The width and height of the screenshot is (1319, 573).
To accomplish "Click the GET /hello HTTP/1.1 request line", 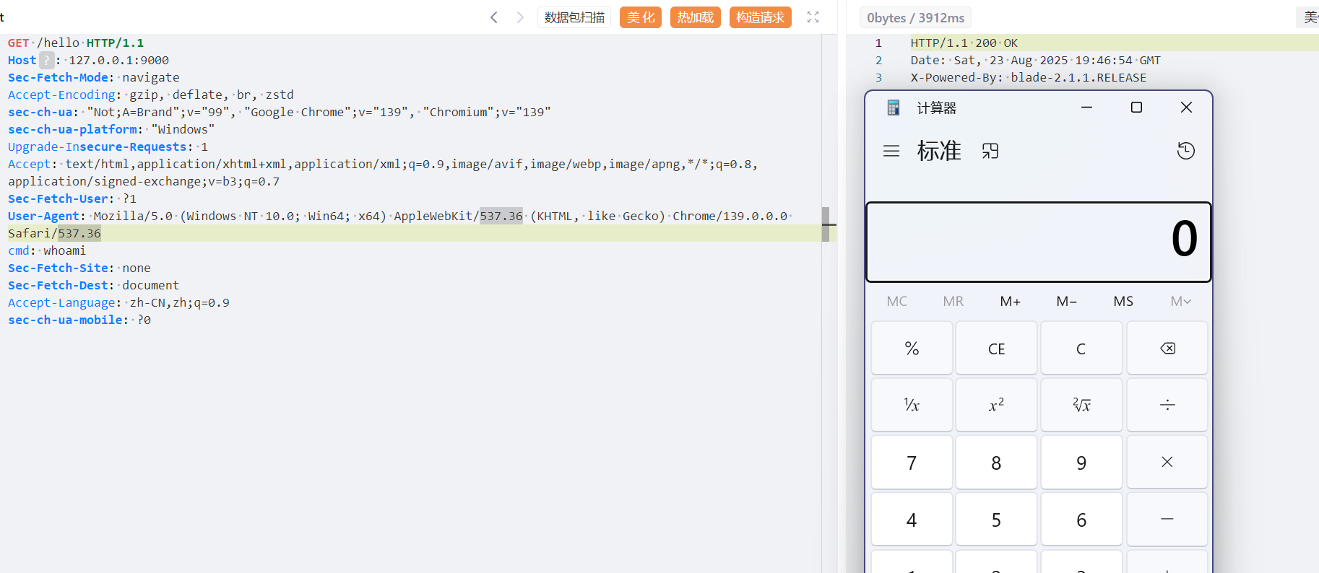I will 76,43.
